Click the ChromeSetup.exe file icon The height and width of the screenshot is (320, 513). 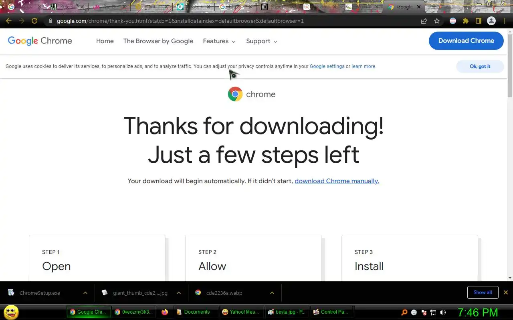[11, 292]
